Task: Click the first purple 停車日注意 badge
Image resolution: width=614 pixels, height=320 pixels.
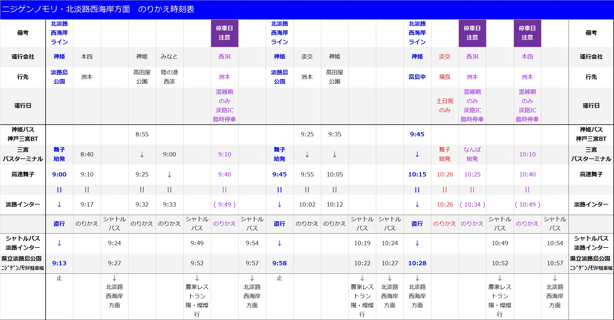Action: [225, 33]
